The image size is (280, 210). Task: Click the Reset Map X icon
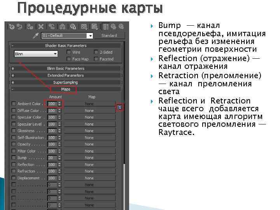pos(41,27)
